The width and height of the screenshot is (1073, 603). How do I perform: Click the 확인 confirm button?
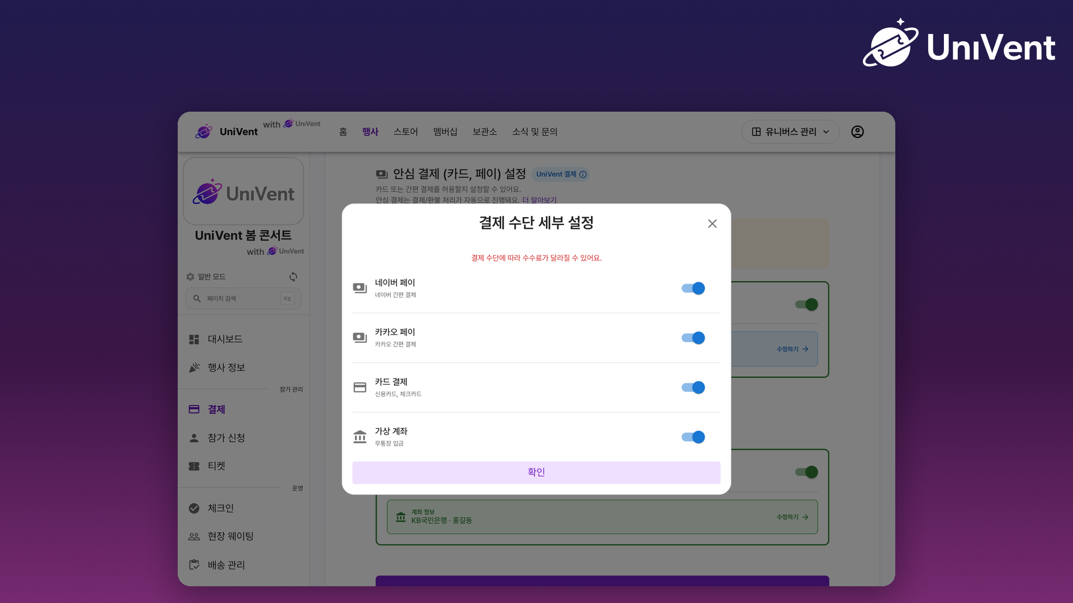tap(536, 472)
